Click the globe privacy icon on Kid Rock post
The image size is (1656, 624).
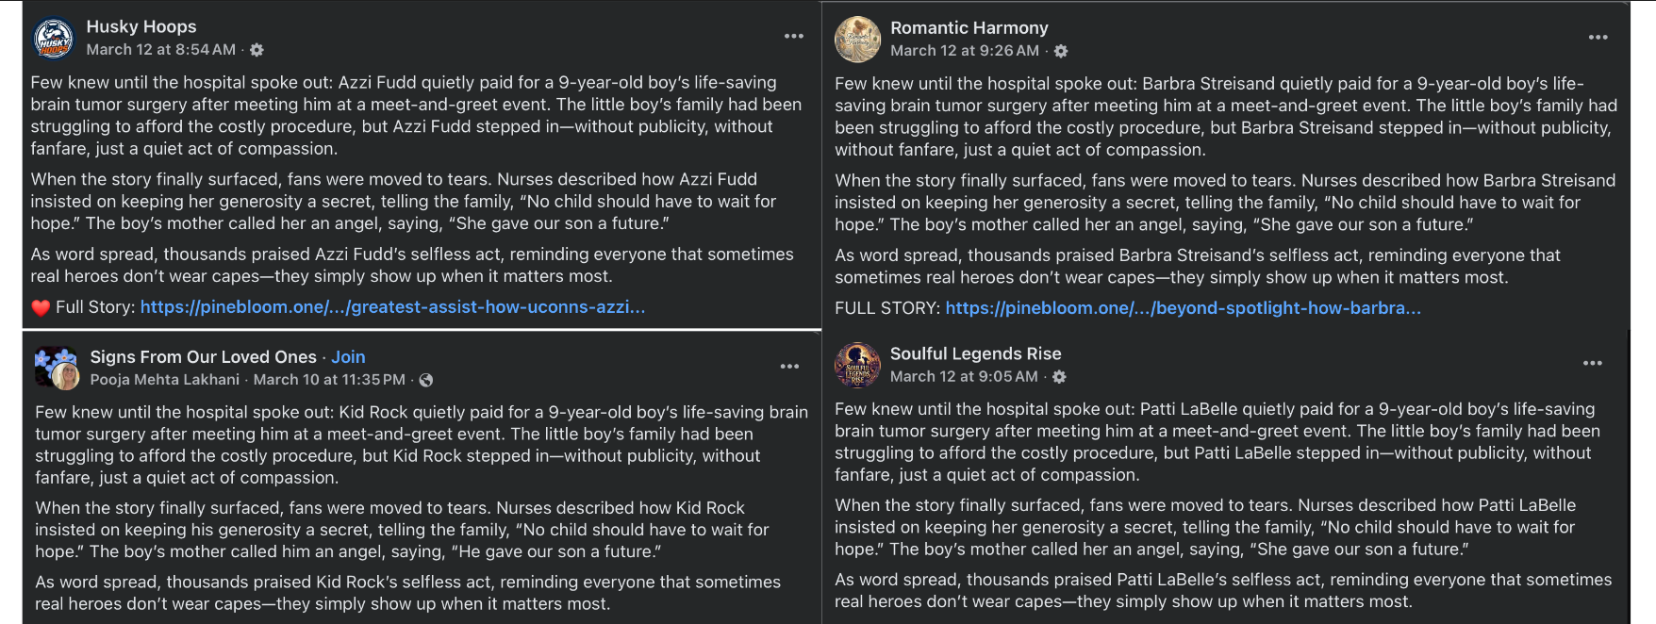426,380
